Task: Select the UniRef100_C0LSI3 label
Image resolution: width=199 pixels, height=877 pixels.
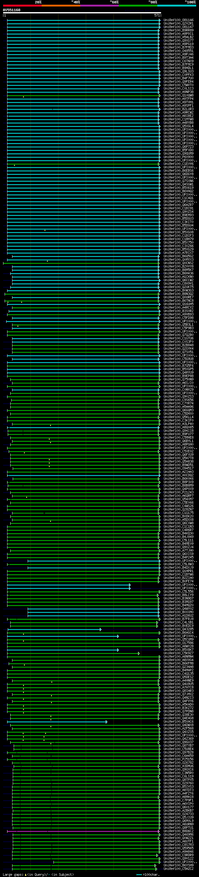Action: pos(178,89)
